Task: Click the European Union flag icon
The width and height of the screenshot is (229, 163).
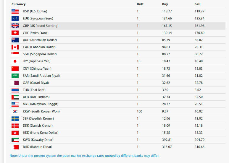Action: tap(15, 18)
